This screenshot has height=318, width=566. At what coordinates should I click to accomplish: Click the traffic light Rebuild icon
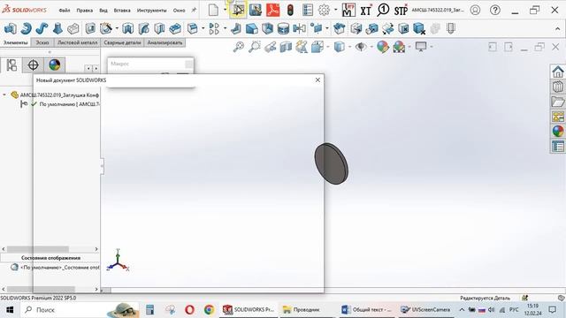click(x=290, y=10)
